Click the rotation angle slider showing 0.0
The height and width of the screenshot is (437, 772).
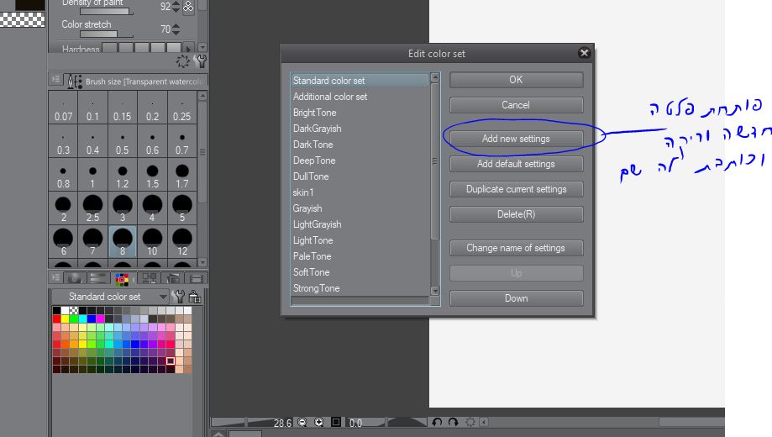(x=387, y=422)
